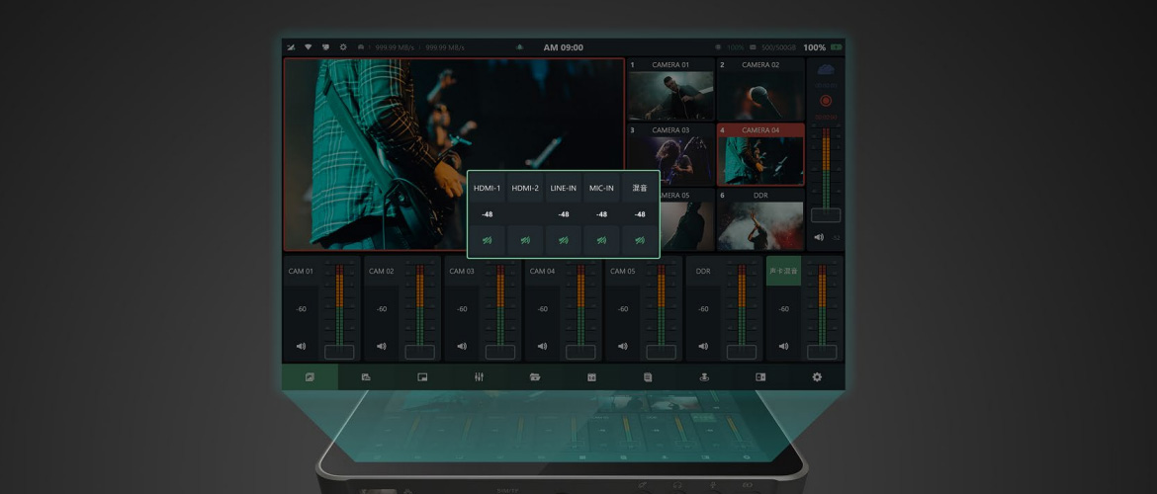
Task: Click the main program preview video
Action: point(454,155)
